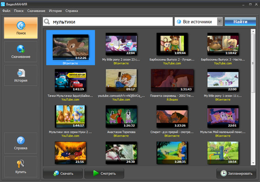Viewport: 260px width, 182px height.
Task: Open the Справка menu
Action: [x=71, y=11]
